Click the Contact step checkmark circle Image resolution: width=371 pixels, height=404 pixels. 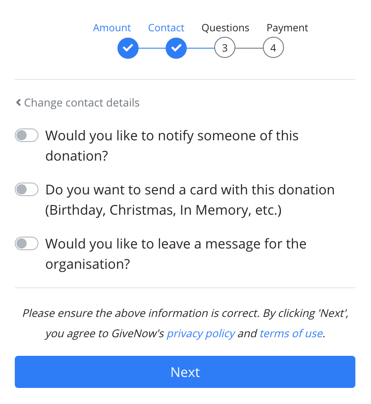(176, 48)
